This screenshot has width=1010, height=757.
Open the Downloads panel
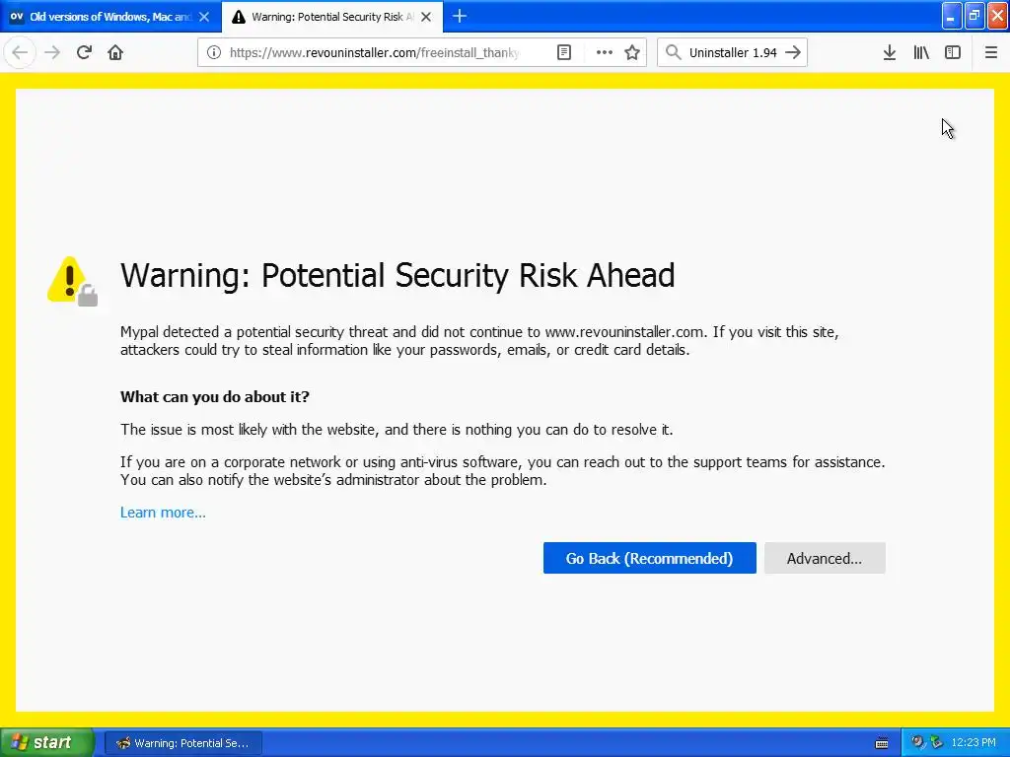click(x=890, y=52)
